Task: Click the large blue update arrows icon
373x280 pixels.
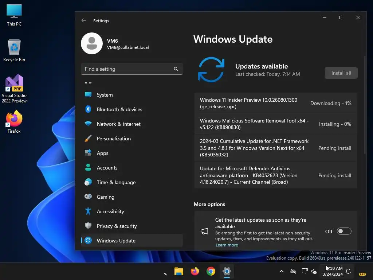Action: pos(211,70)
